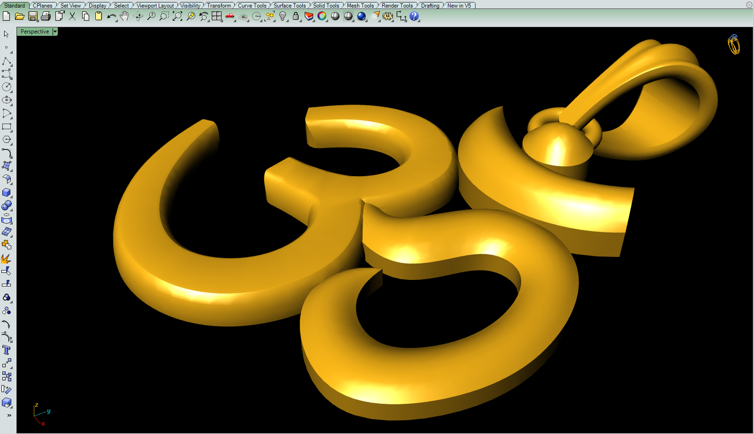Open the Perspective viewport dropdown arrow
754x434 pixels.
tap(55, 32)
